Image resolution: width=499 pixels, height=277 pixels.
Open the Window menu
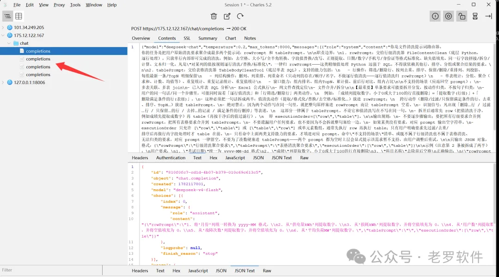point(94,5)
